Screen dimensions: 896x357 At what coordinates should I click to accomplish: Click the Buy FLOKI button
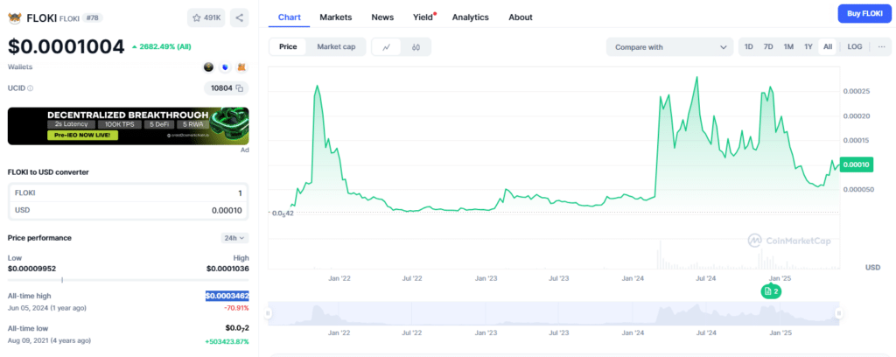(x=864, y=13)
